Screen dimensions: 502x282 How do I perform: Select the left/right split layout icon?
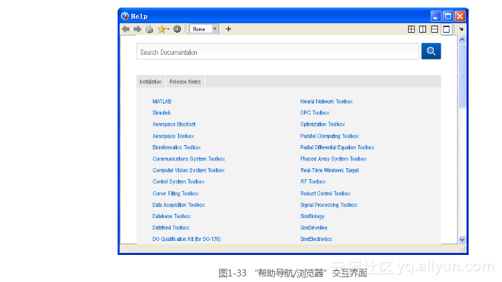pos(423,29)
